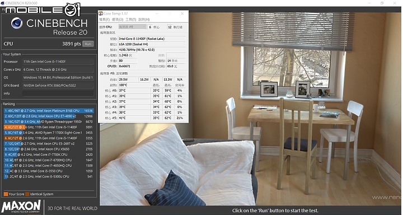The height and width of the screenshot is (215, 403).
Task: Click core #5 load value '21%'
Action: tap(180, 118)
